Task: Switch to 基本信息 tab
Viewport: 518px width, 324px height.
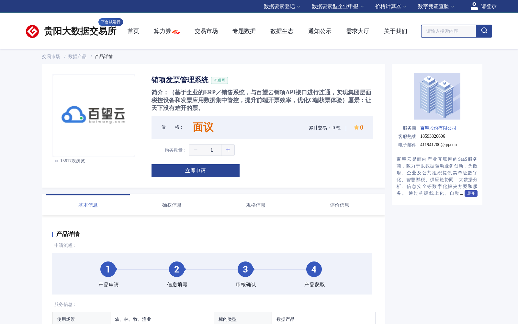Action: pos(88,205)
